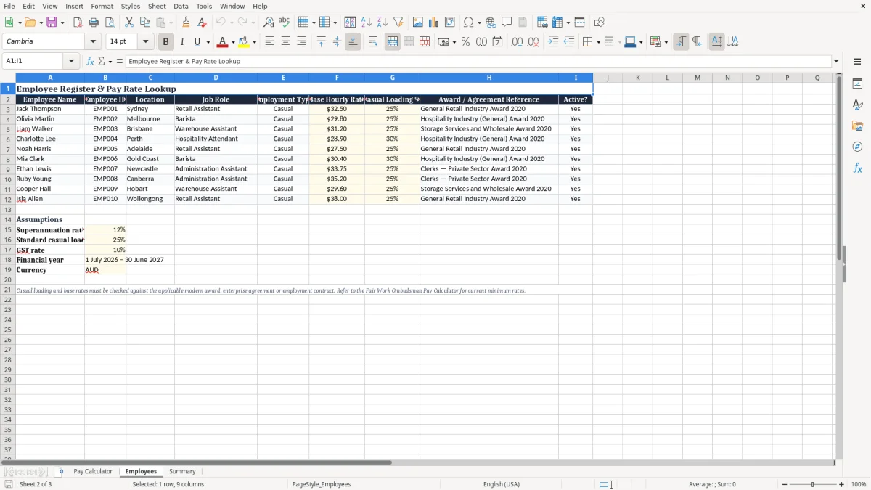Screen dimensions: 871x490
Task: Click the zoom slider in the status bar
Action: point(812,484)
